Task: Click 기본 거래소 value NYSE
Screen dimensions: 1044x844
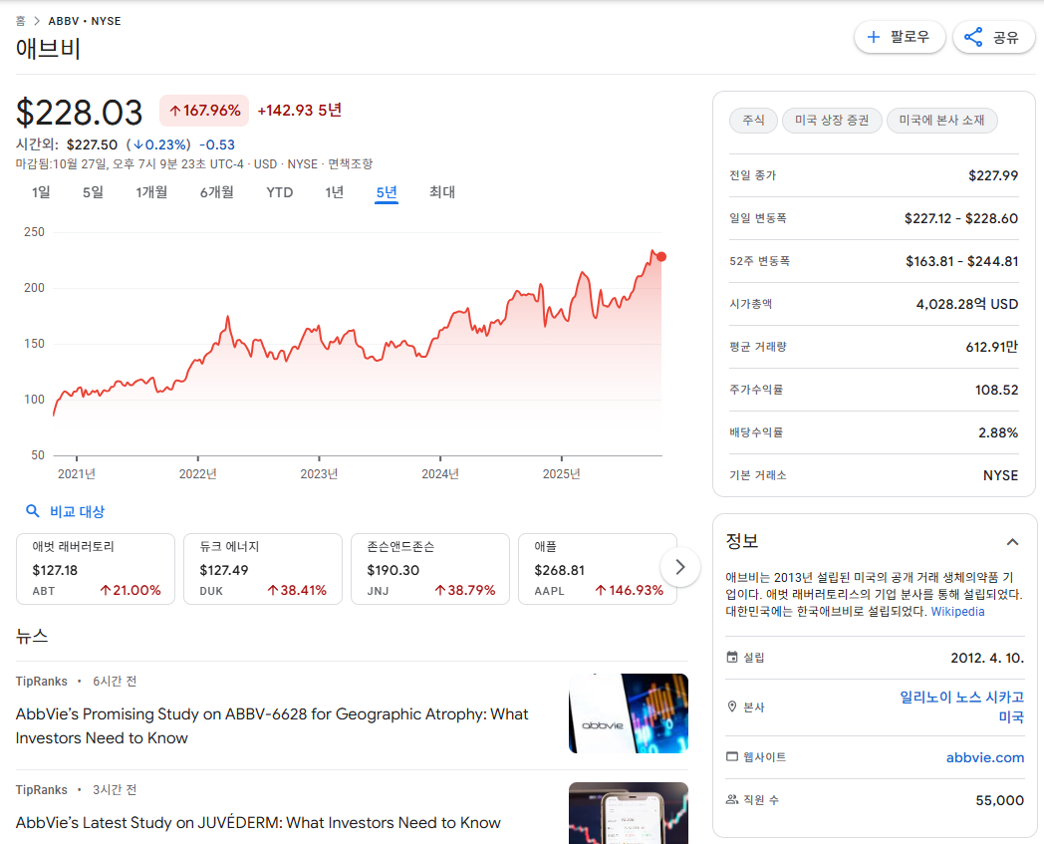Action: [x=1001, y=475]
